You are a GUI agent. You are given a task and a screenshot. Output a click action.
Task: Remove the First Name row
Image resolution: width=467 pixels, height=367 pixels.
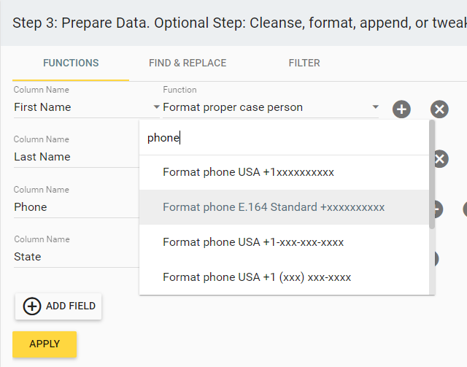[x=439, y=109]
